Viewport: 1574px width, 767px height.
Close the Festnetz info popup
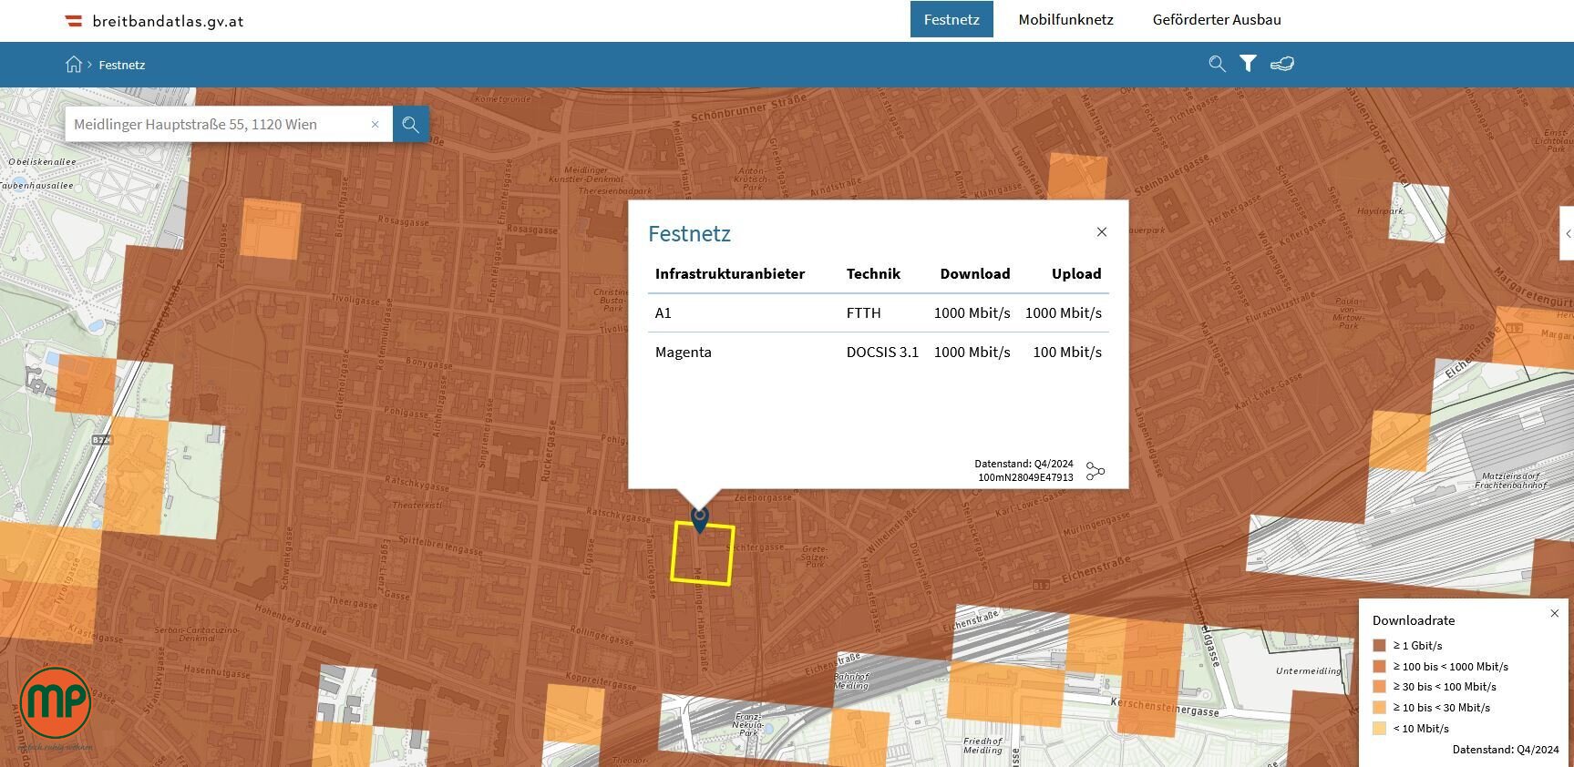point(1102,231)
